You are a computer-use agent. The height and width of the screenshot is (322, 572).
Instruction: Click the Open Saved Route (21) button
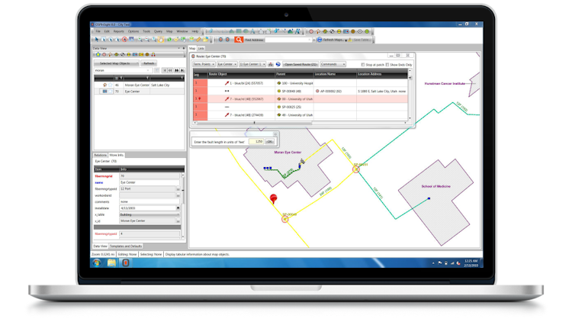coord(300,64)
